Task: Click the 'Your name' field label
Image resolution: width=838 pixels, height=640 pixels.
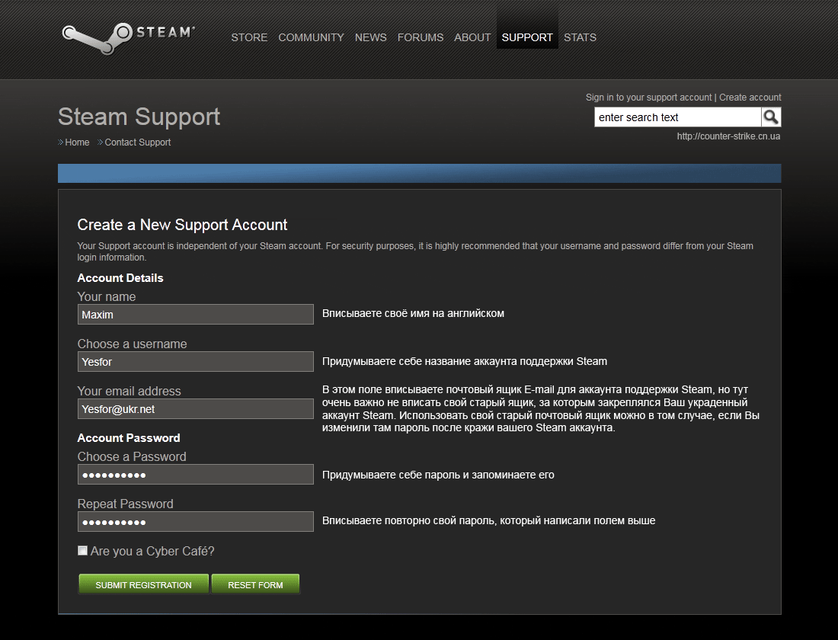Action: click(x=107, y=296)
